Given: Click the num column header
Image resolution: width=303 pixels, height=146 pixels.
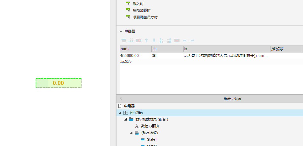Looking at the screenshot, I should click(136, 49).
